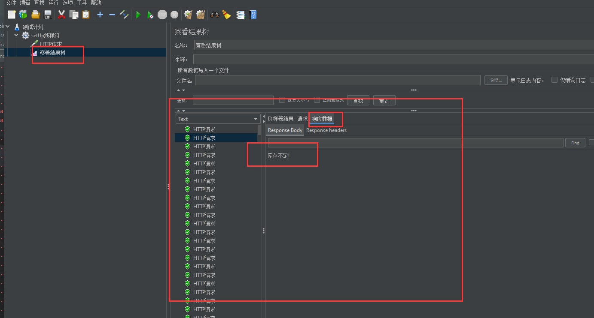Image resolution: width=594 pixels, height=318 pixels.
Task: Create a new test plan
Action: 12,15
